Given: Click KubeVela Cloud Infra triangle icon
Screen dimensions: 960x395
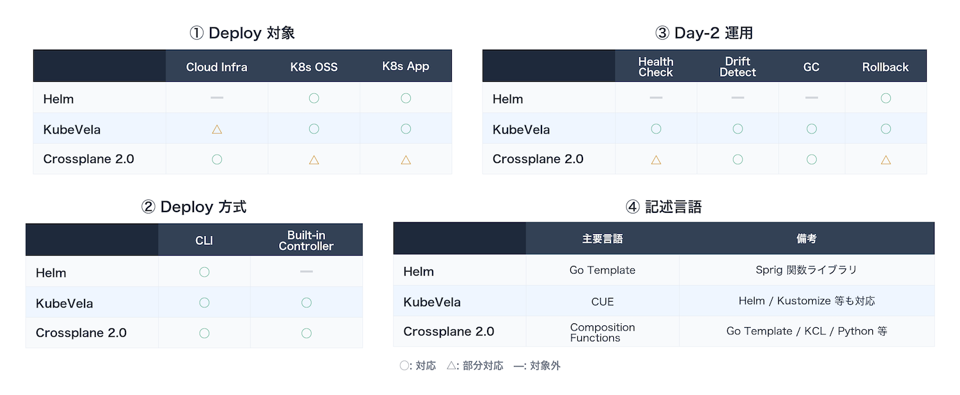Looking at the screenshot, I should point(217,129).
